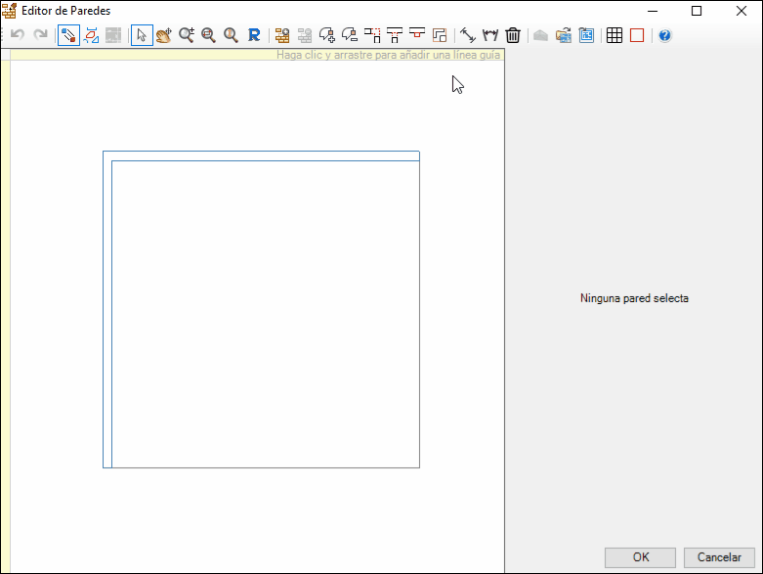Click the zoom extents magnifier with arrows
Viewport: 763px width, 574px height.
click(209, 35)
